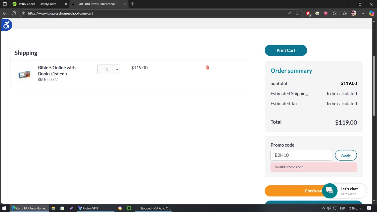Open the green coupon extension icon
Screen dimensions: 377x212
coord(317,13)
